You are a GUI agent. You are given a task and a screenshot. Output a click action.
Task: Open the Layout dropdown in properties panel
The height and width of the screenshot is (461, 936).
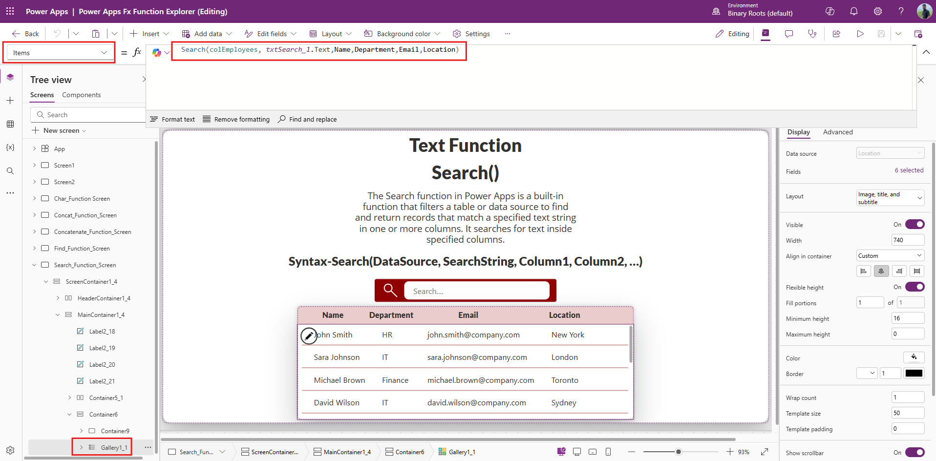click(890, 198)
